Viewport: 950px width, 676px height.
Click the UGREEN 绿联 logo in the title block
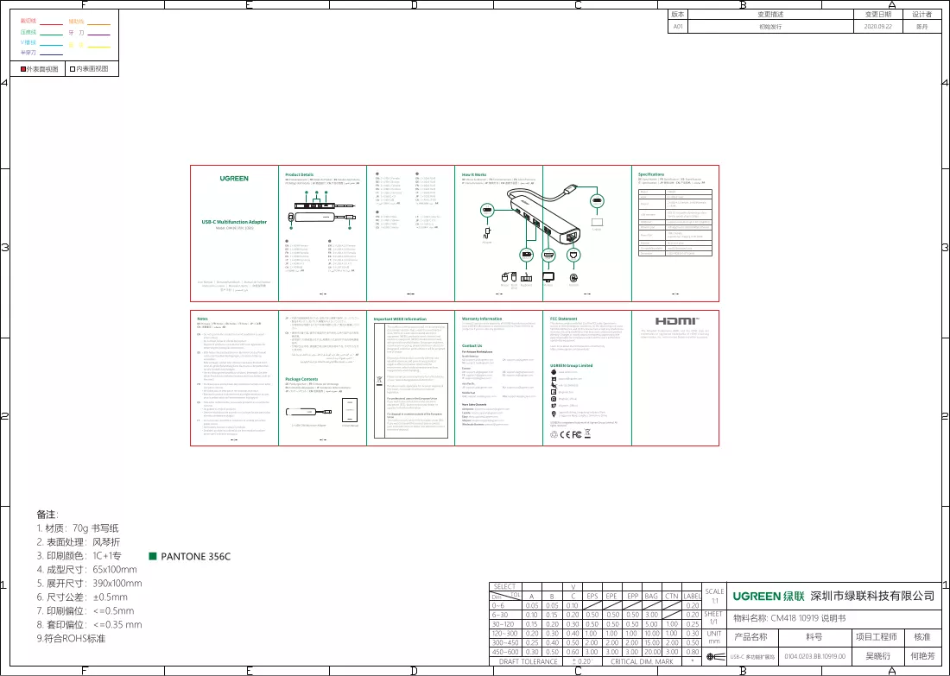pyautogui.click(x=769, y=596)
